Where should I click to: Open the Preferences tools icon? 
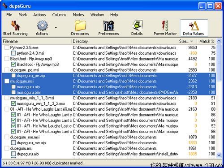pos(109,26)
